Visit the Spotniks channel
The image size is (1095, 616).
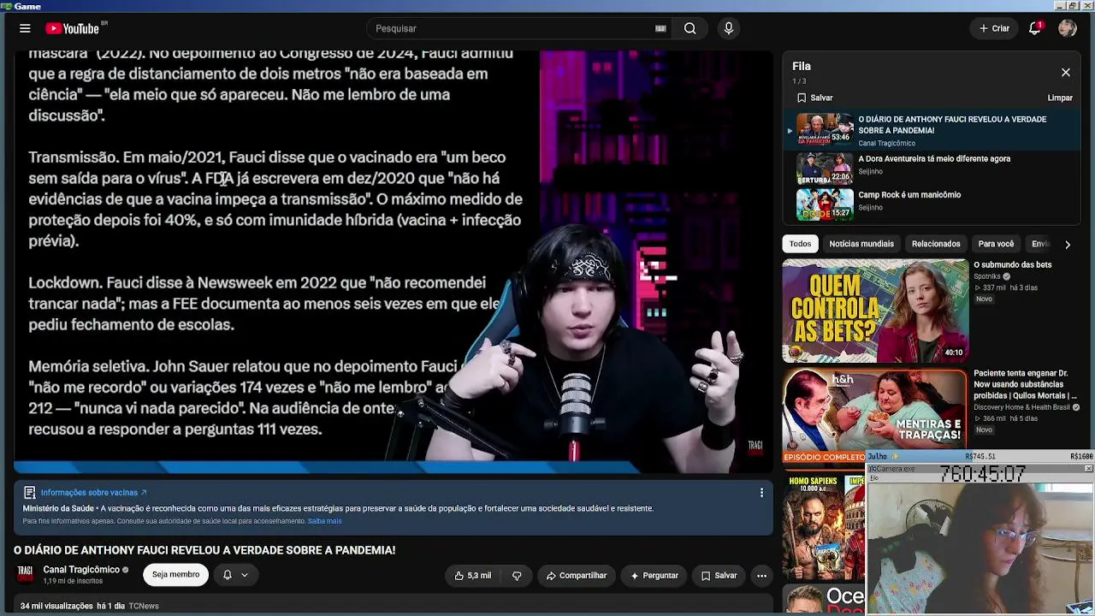coord(987,276)
